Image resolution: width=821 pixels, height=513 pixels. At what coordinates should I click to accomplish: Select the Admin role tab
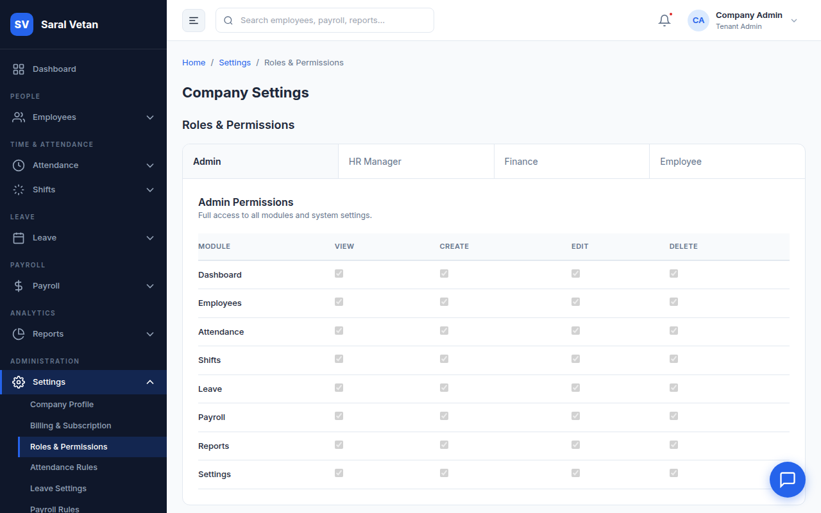pyautogui.click(x=260, y=162)
